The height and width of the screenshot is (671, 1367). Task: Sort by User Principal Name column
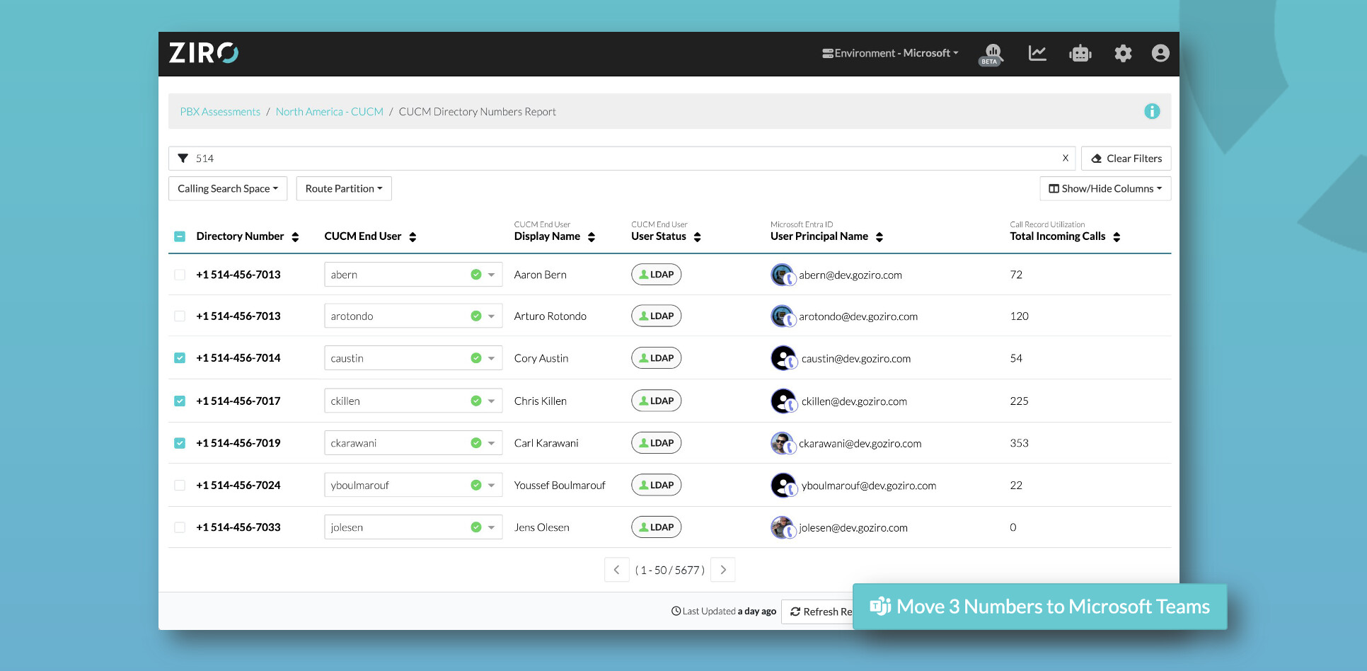(879, 237)
